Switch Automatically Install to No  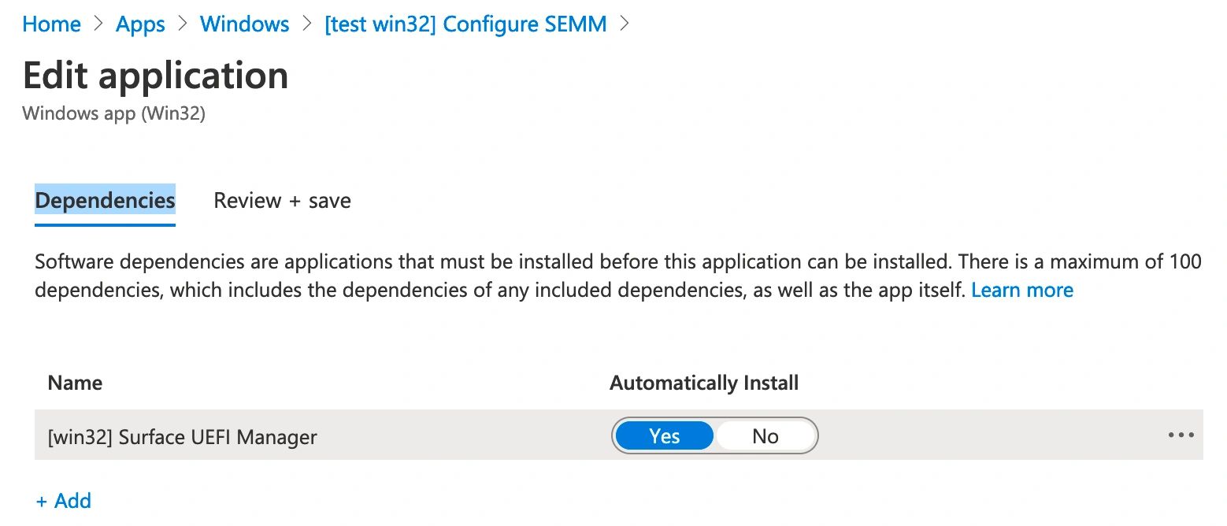click(x=765, y=436)
